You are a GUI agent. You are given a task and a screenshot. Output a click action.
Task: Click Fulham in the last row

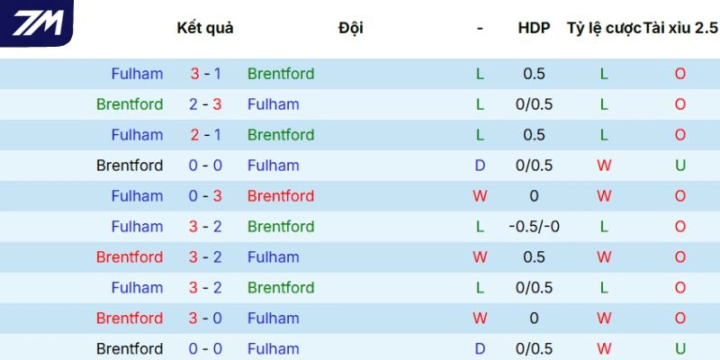[273, 348]
